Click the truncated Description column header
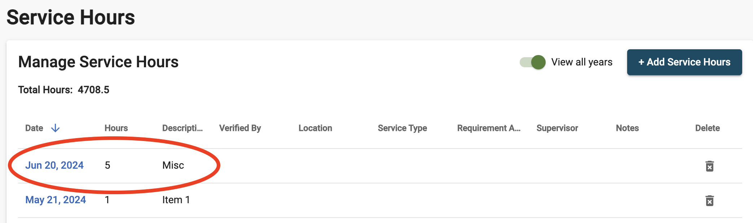The width and height of the screenshot is (753, 223). (x=182, y=128)
